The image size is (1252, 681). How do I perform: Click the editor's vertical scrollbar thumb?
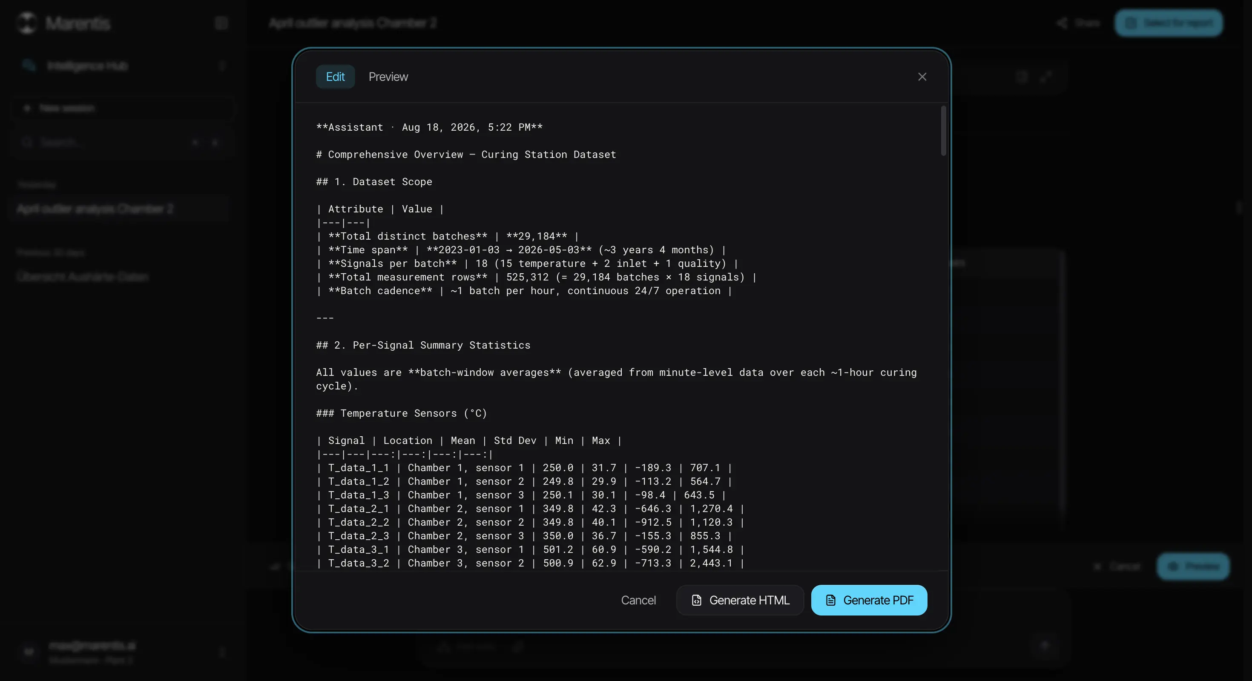pyautogui.click(x=943, y=131)
